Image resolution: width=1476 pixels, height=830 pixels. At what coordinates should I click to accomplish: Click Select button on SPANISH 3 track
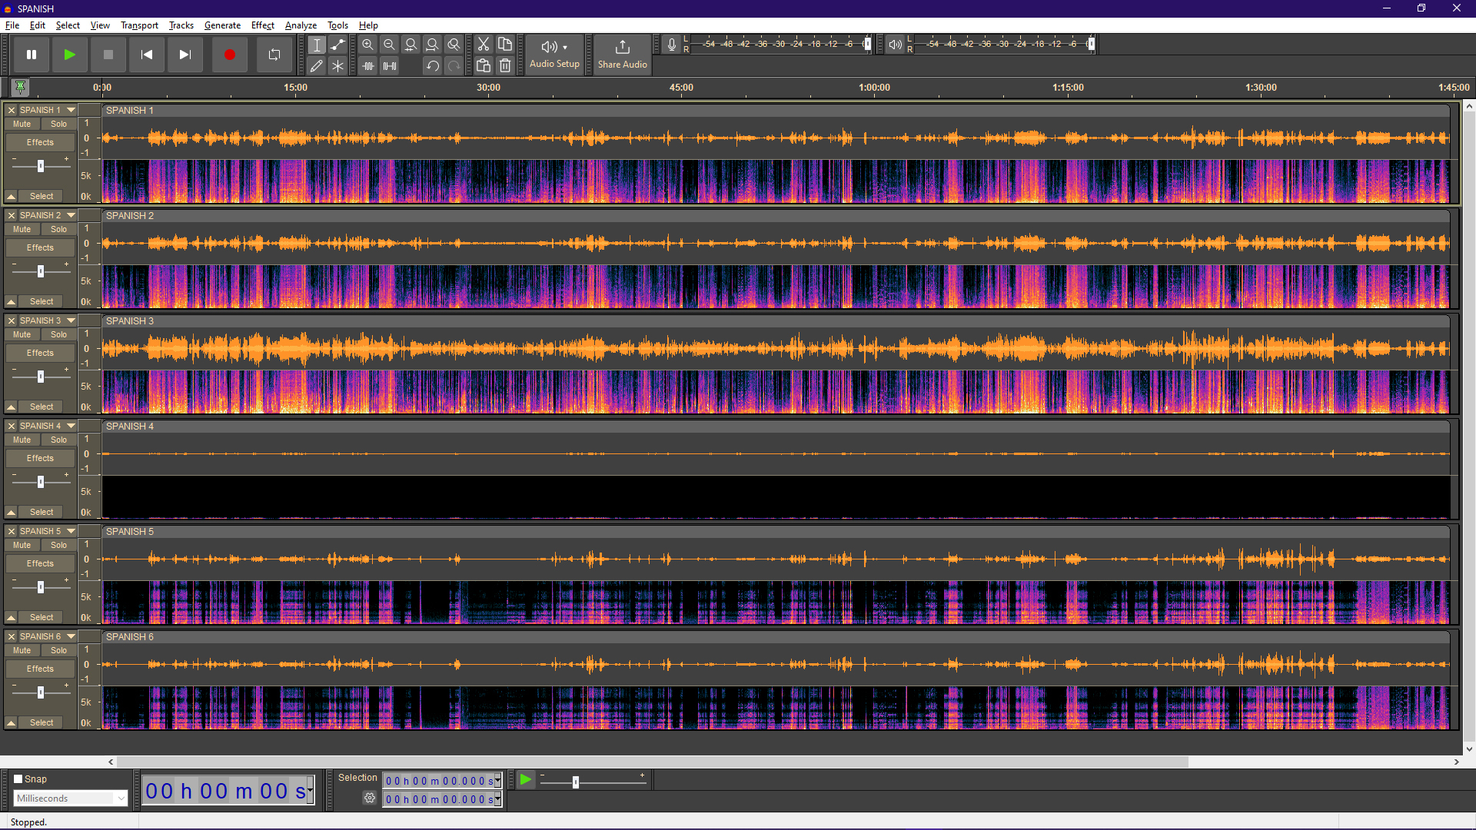pos(42,407)
